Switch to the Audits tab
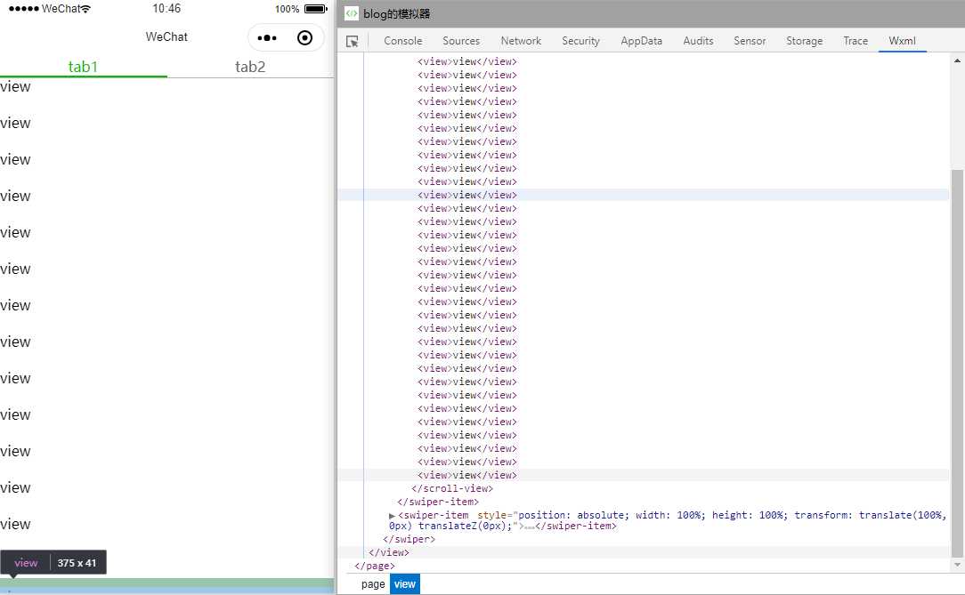Screen dimensions: 965x595 click(x=698, y=41)
